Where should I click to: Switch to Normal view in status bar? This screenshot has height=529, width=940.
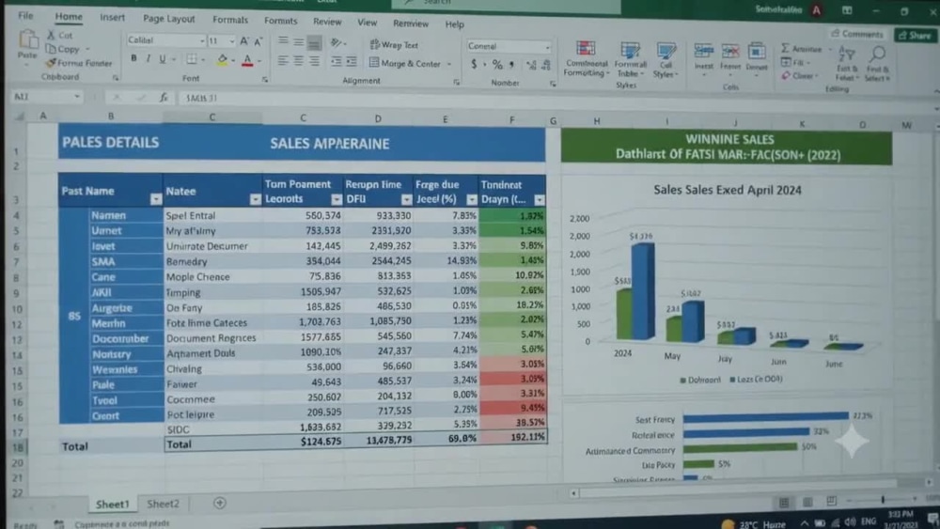point(784,502)
